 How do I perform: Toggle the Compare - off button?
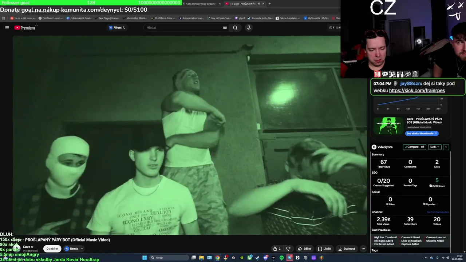click(414, 147)
